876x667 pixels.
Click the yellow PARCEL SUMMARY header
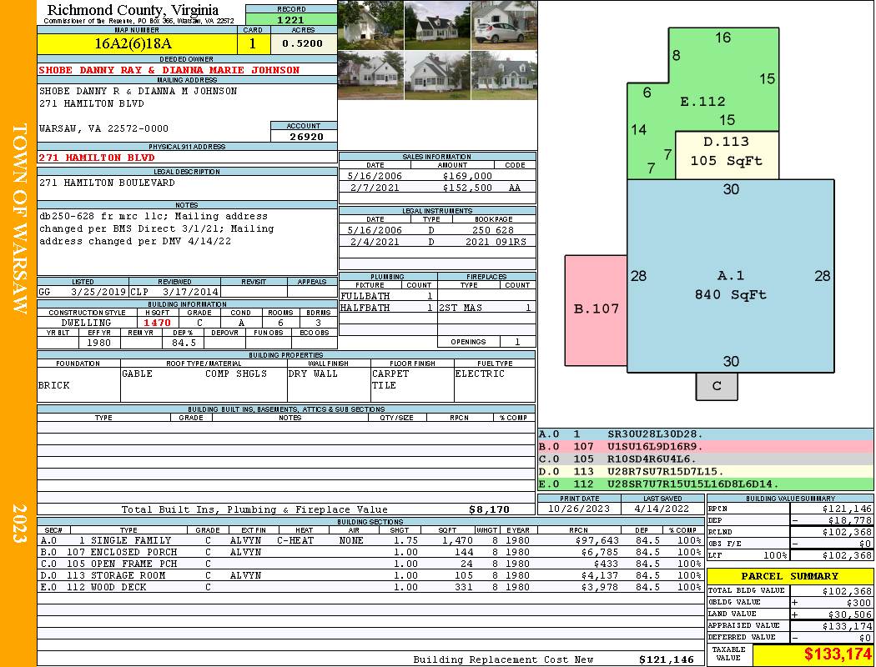tap(789, 576)
